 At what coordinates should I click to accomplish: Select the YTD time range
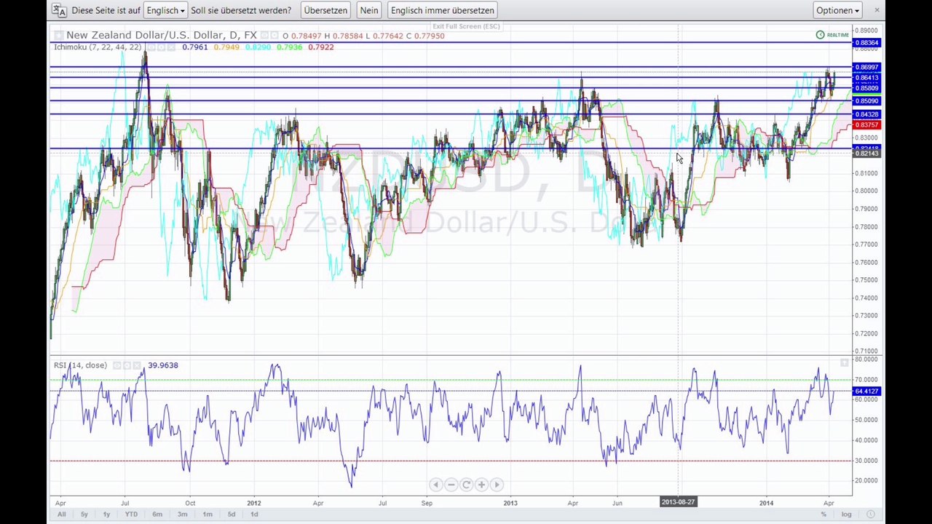tap(131, 515)
